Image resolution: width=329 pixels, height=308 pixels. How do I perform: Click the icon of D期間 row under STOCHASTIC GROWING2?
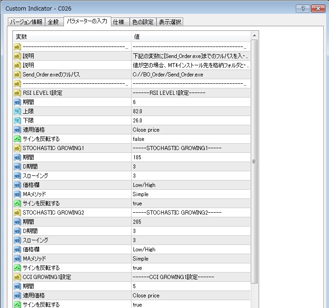coord(17,231)
